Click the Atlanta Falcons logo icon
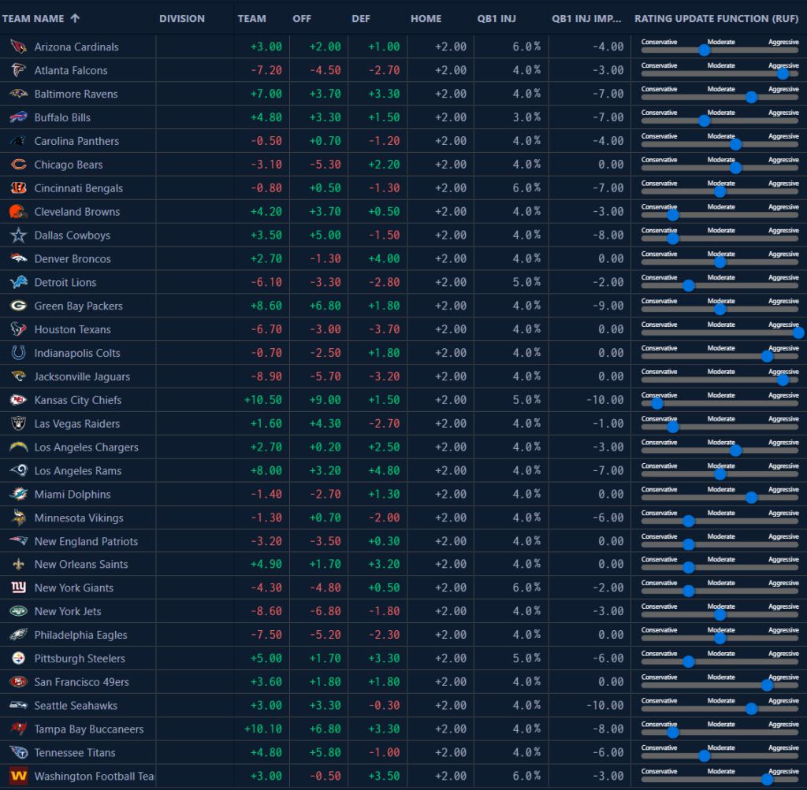The width and height of the screenshot is (807, 790). tap(19, 70)
